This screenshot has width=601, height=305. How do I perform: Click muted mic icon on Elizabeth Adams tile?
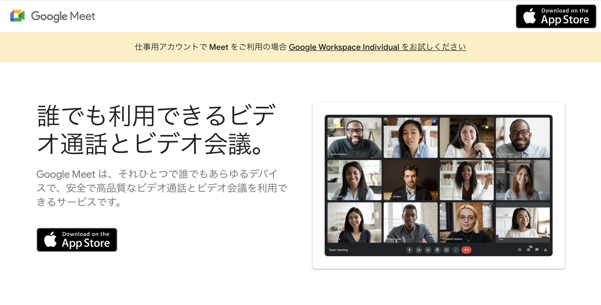[490, 206]
